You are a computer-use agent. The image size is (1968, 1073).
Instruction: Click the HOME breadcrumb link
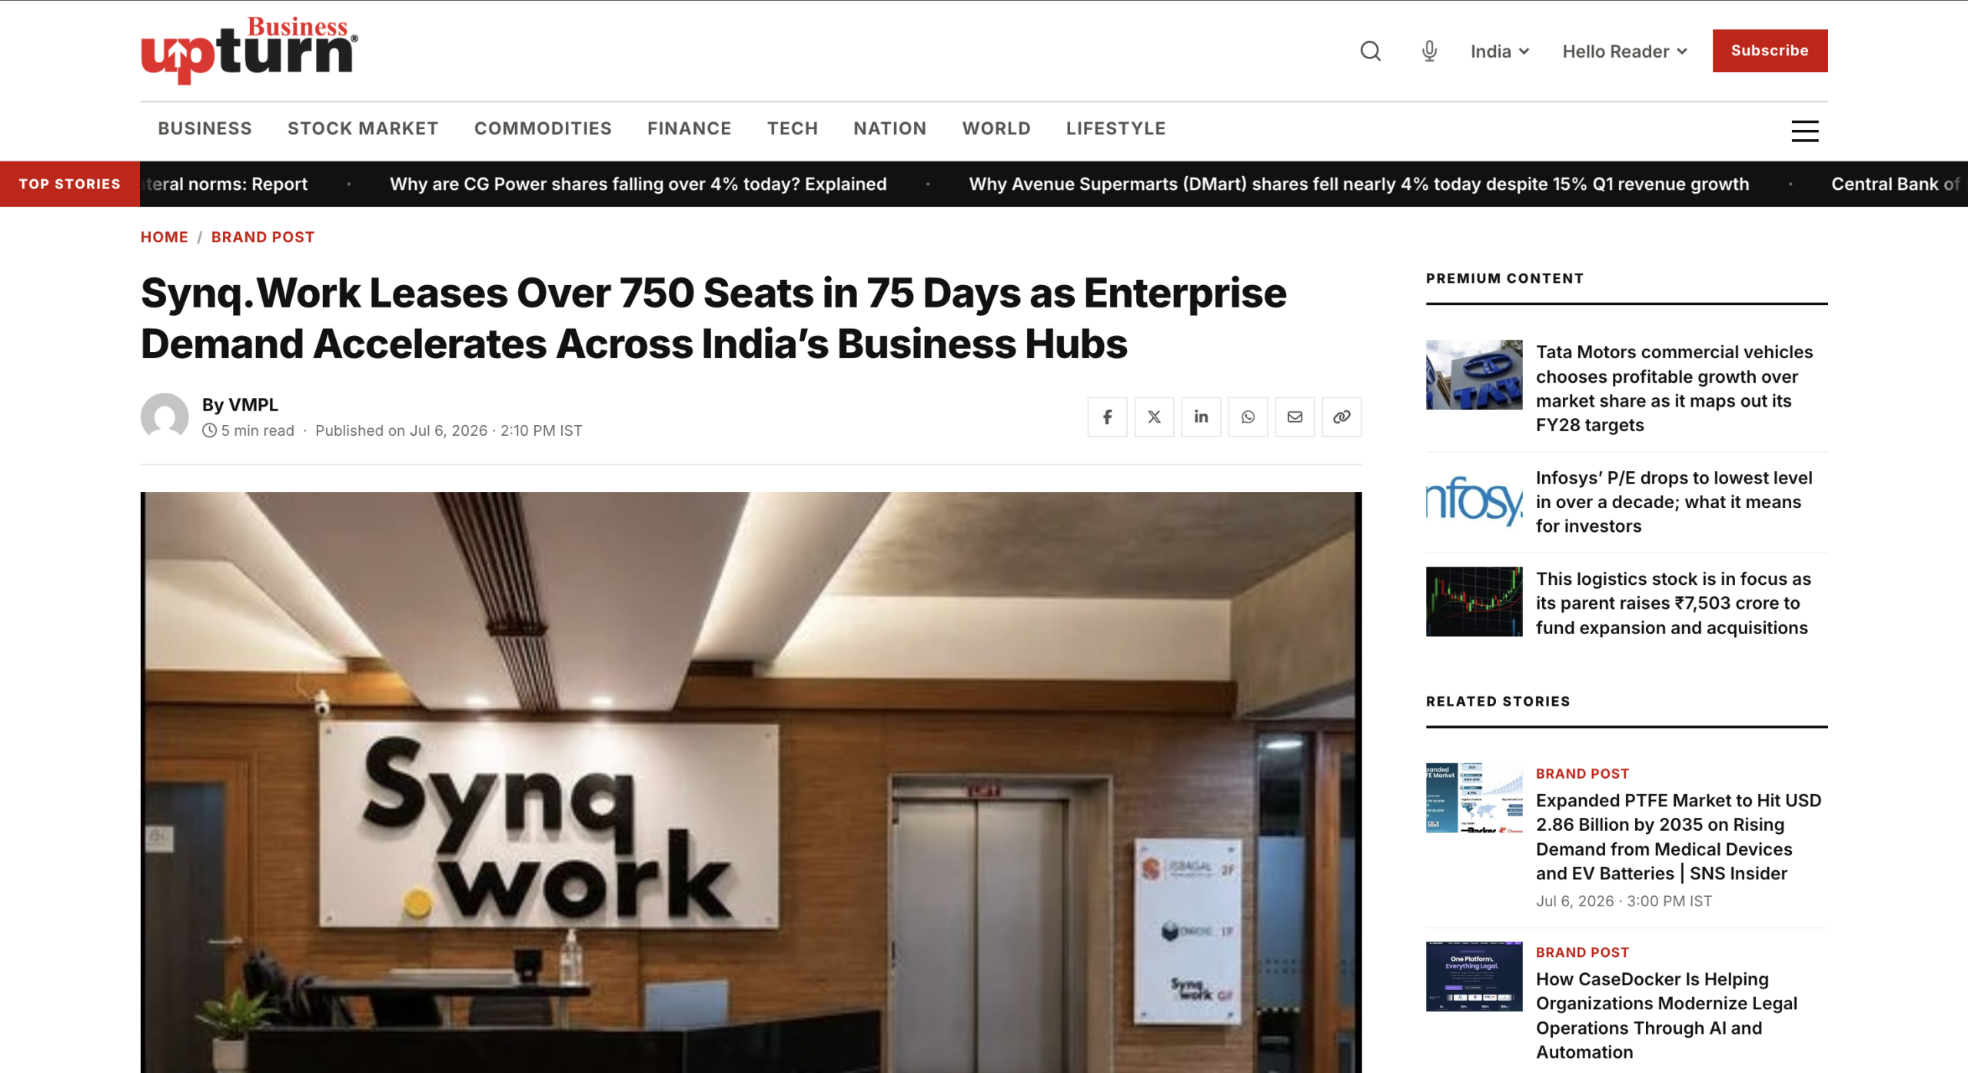click(164, 237)
